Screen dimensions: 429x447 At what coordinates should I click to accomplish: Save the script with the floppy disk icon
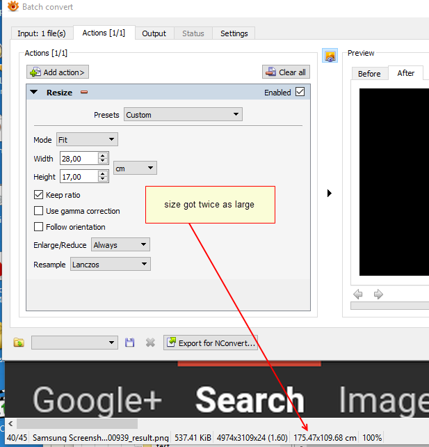[x=129, y=343]
